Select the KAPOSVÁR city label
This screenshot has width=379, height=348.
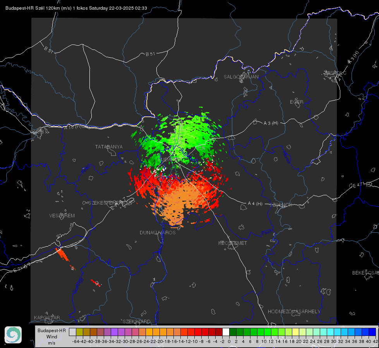point(47,317)
